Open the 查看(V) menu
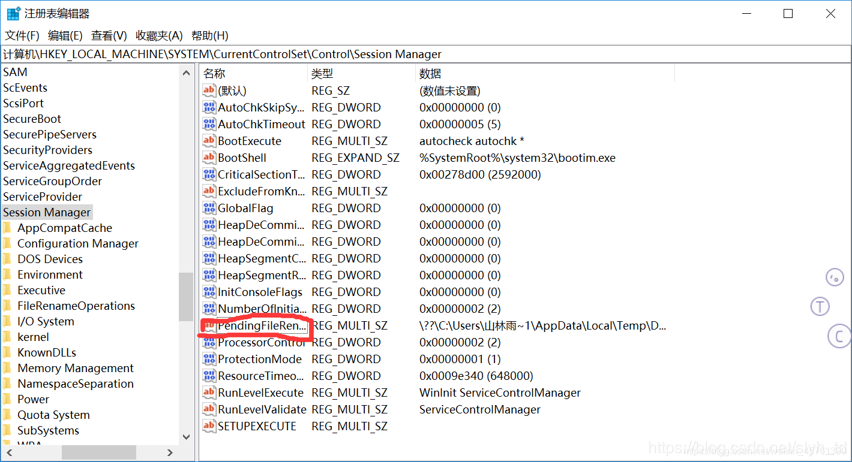The image size is (852, 462). coord(109,35)
